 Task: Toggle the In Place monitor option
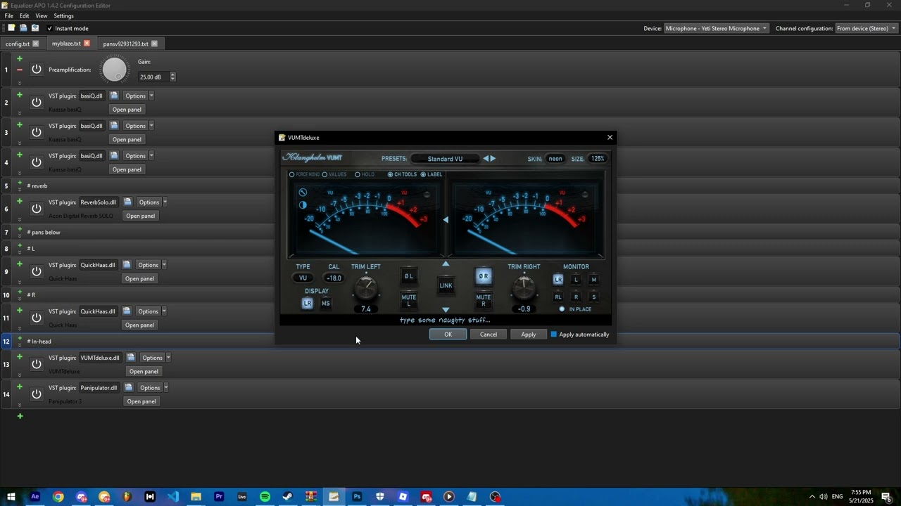tap(576, 309)
